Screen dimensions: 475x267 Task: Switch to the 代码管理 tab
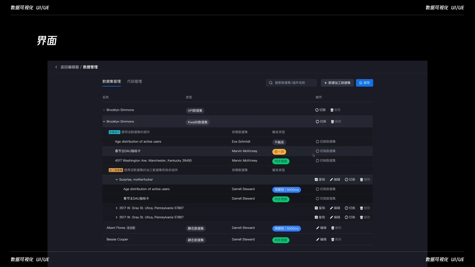coord(135,81)
